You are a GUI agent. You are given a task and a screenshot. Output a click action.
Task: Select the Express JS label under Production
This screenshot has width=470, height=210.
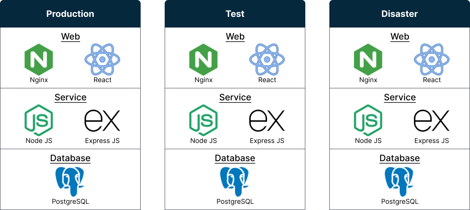click(x=102, y=141)
